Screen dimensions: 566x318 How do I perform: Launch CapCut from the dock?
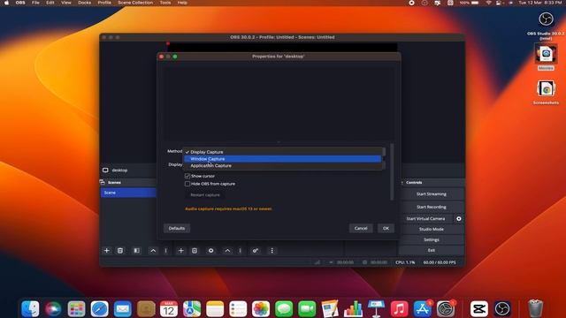pyautogui.click(x=479, y=308)
